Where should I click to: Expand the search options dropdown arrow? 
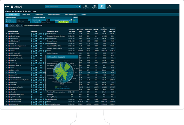click(x=80, y=7)
